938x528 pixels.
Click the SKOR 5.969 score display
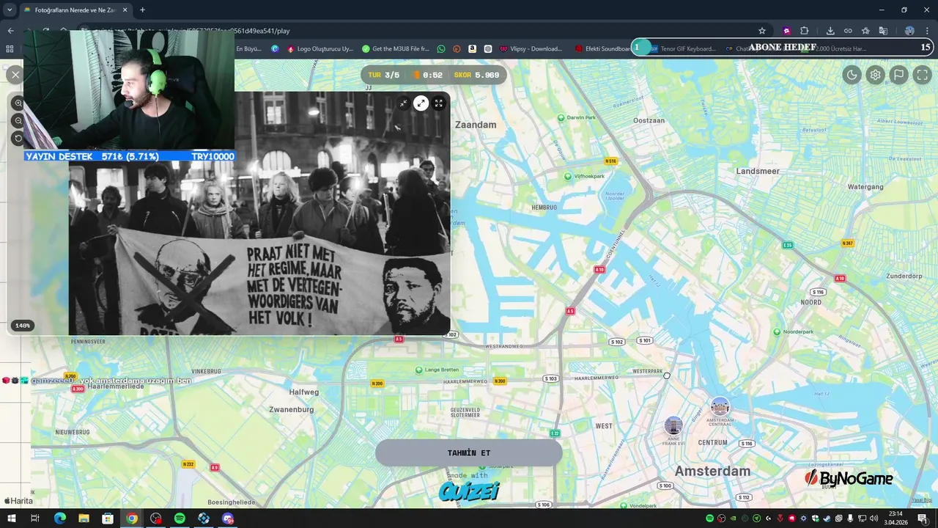[x=476, y=75]
